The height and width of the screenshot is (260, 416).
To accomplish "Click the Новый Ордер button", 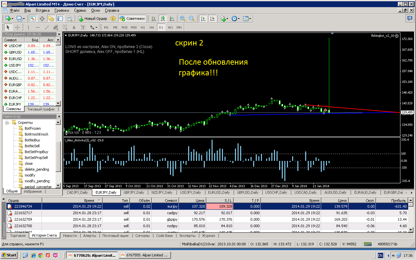I will click(93, 19).
